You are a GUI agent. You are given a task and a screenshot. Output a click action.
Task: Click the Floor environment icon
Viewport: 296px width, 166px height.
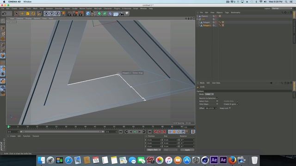[116, 14]
